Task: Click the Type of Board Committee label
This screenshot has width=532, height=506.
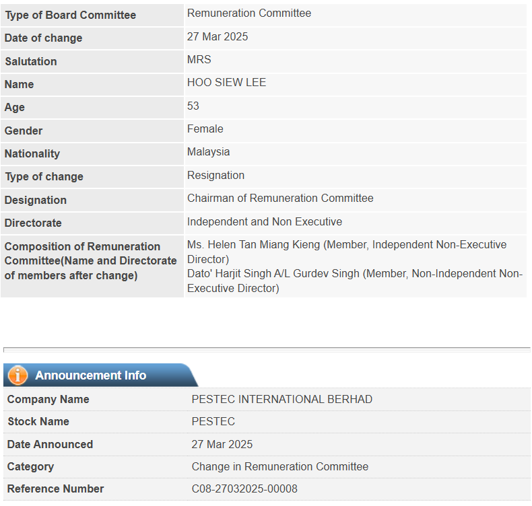Action: 71,15
